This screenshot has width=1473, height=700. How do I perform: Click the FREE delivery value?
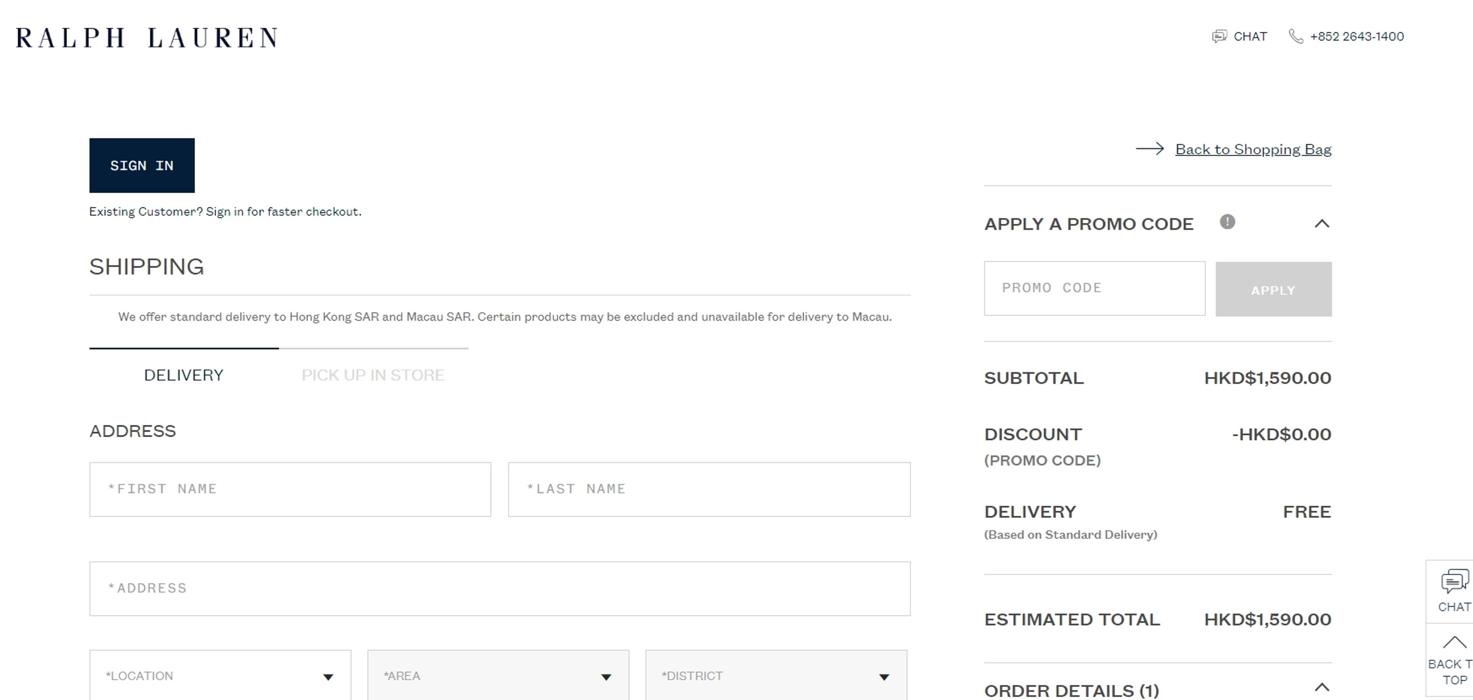[1307, 511]
